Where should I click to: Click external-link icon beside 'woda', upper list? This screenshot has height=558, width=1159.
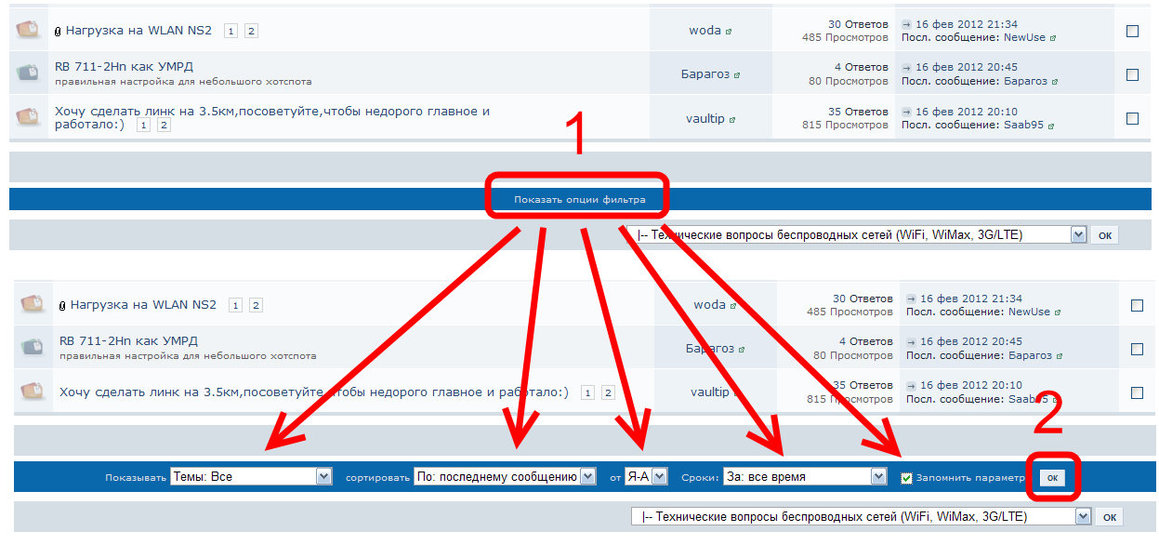click(x=728, y=32)
